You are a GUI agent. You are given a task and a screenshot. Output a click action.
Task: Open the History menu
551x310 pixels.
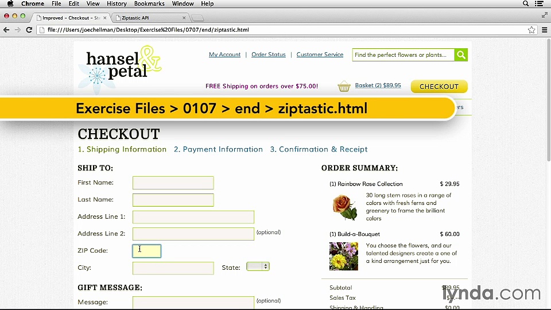[x=117, y=3]
